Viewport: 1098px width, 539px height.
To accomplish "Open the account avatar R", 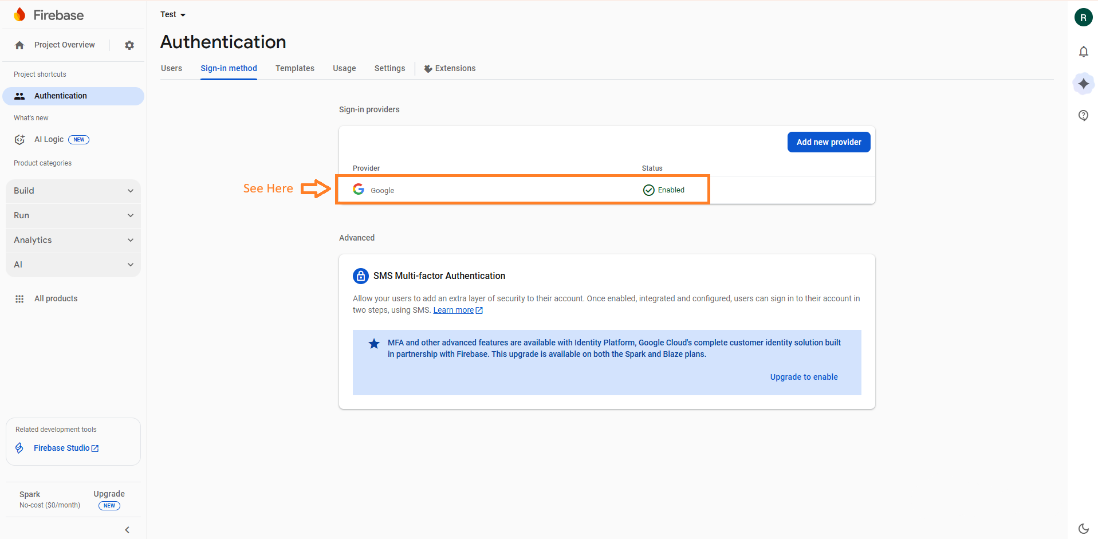I will click(1083, 17).
